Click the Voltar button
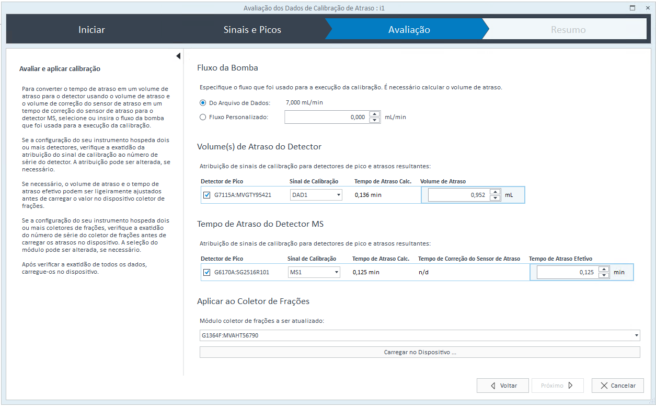The height and width of the screenshot is (408, 656). click(x=503, y=386)
